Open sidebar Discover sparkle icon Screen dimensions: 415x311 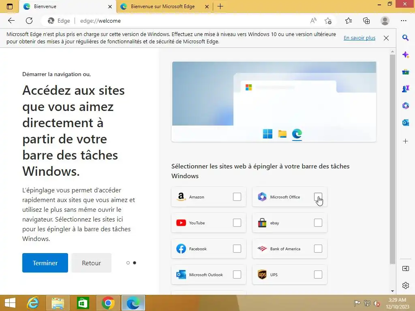click(405, 55)
